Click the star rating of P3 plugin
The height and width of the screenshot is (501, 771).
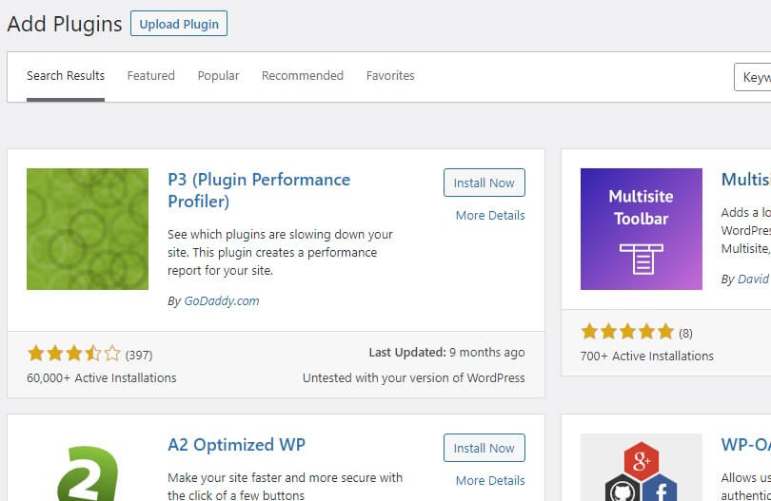73,354
